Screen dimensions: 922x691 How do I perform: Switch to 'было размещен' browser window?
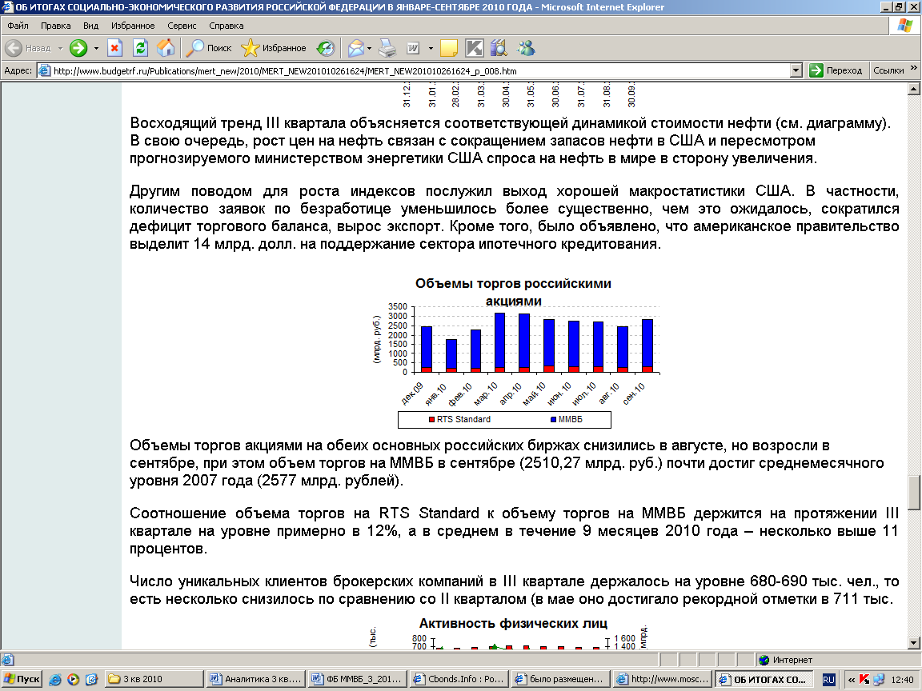(560, 679)
